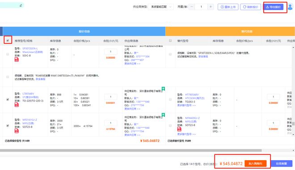Open the PDF icon for substitute MP4420GJ-Z
Viewport: 295px width, 170px height.
pyautogui.click(x=179, y=129)
